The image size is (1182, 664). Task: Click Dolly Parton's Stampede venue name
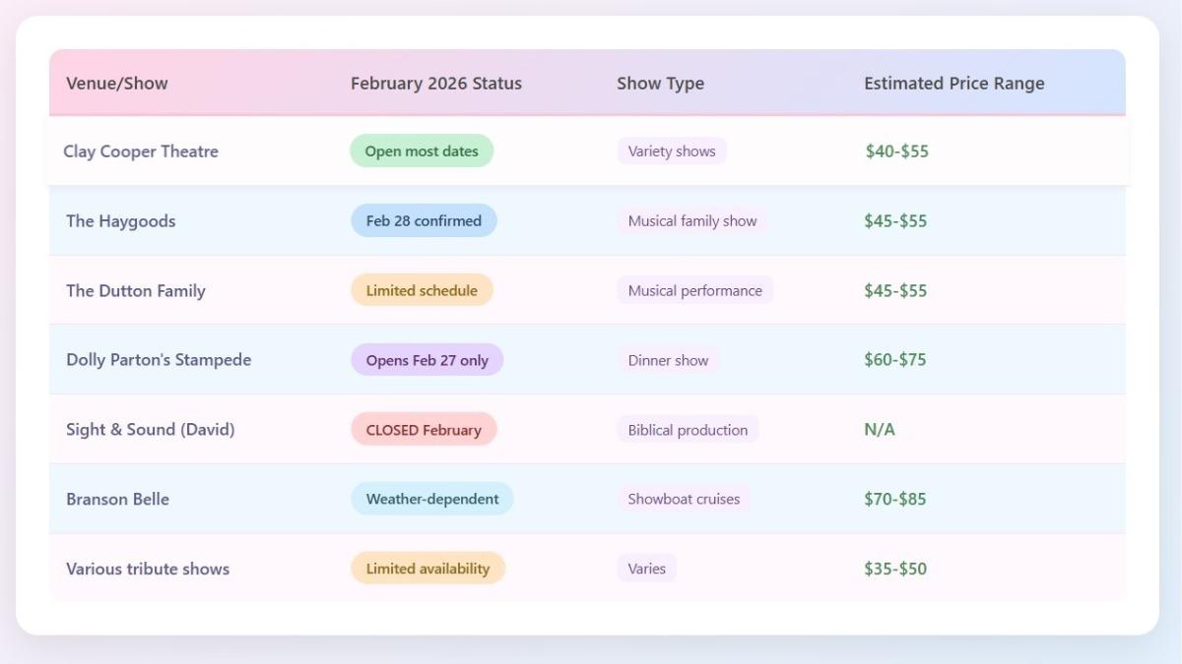[159, 360]
